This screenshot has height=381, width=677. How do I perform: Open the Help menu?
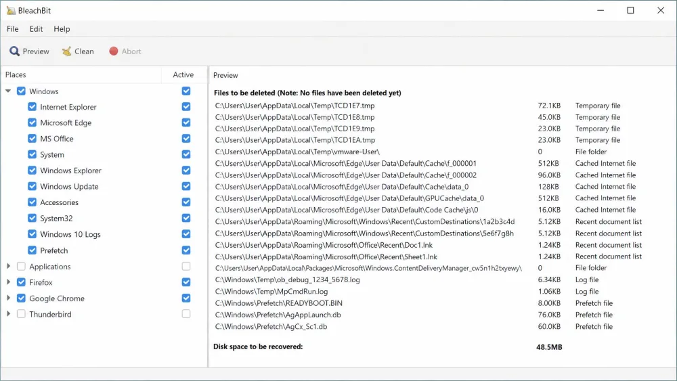tap(62, 29)
